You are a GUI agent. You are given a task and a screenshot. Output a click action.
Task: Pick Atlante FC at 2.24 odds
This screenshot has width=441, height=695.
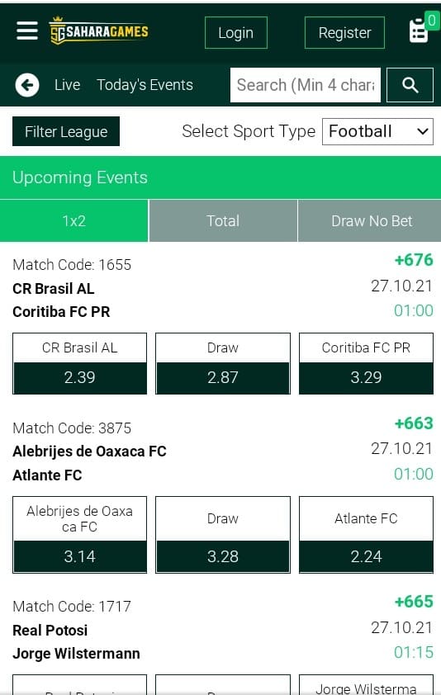pyautogui.click(x=366, y=535)
